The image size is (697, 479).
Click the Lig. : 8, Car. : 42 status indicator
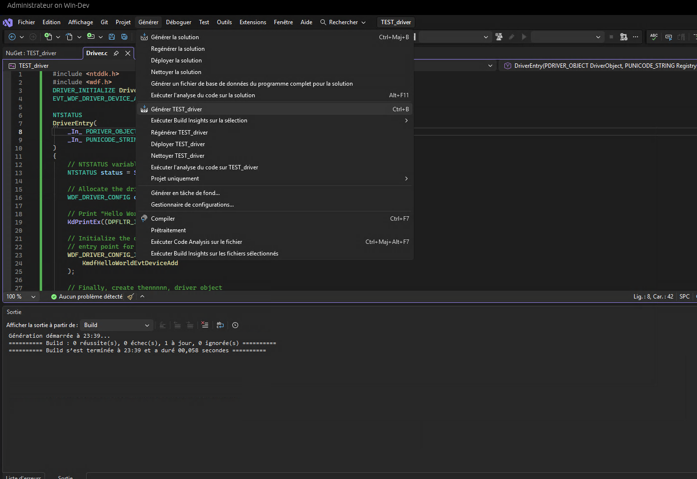click(x=653, y=297)
